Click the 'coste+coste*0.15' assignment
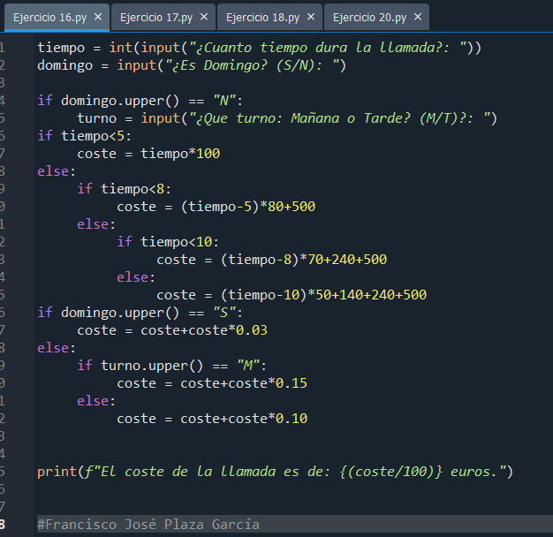 coord(211,383)
